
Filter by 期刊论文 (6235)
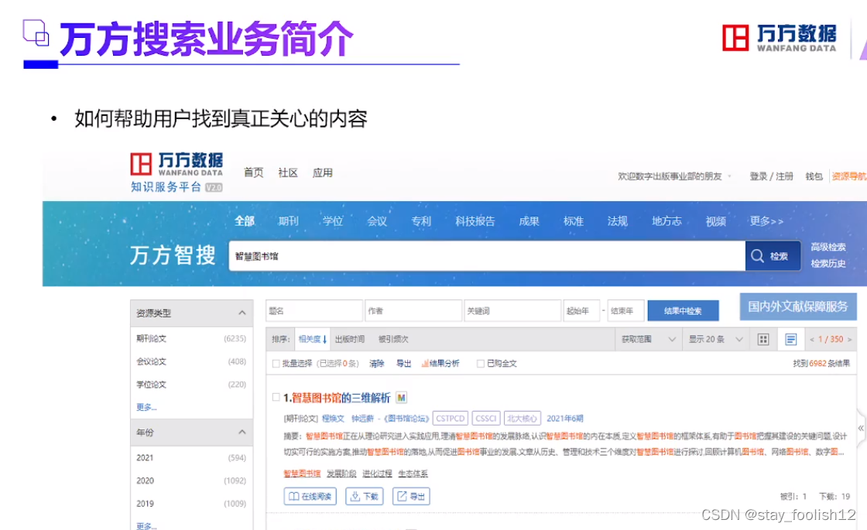[191, 338]
